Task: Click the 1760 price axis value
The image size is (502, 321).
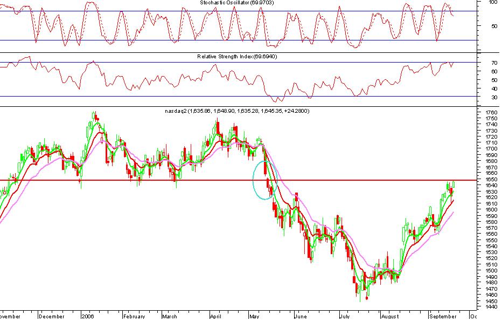Action: coord(491,113)
